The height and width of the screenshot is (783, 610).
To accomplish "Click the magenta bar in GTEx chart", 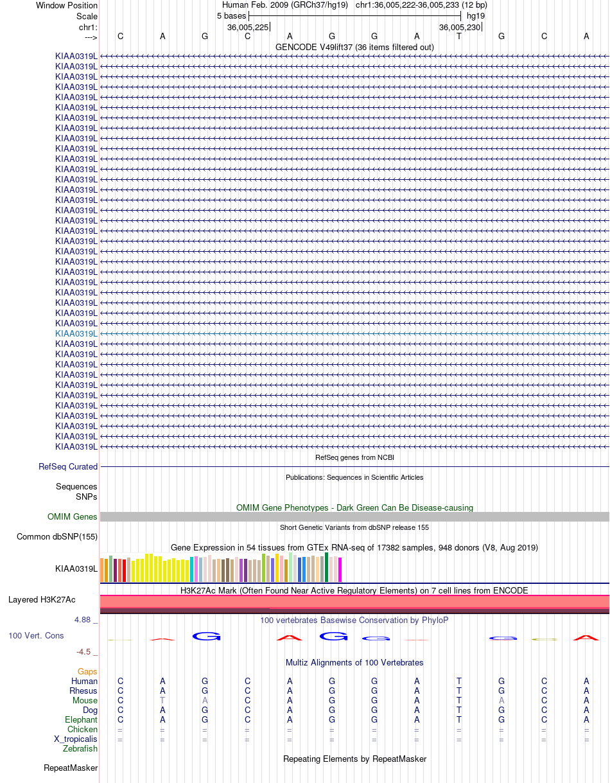I will [340, 570].
